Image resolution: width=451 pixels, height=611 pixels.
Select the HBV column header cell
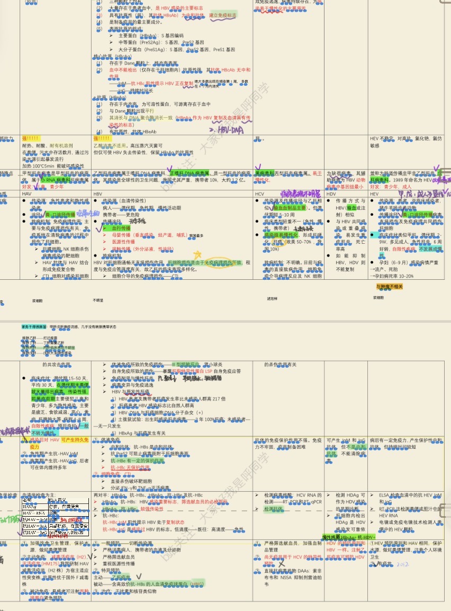[98, 194]
